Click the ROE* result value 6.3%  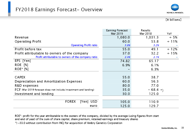(155, 69)
